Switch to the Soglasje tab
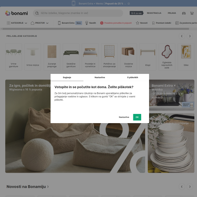The height and width of the screenshot is (197, 197). point(67,77)
